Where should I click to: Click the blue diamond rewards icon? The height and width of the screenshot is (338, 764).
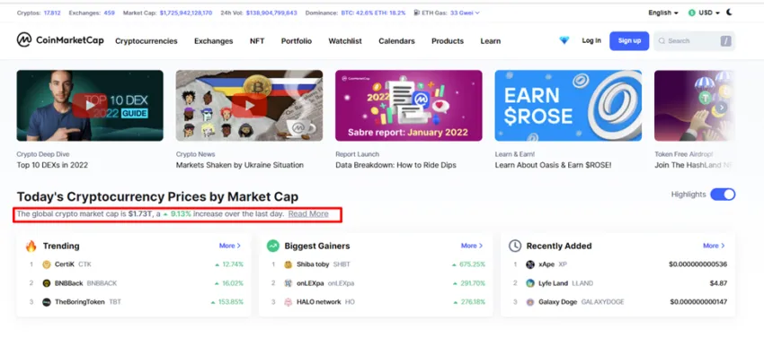pos(564,41)
